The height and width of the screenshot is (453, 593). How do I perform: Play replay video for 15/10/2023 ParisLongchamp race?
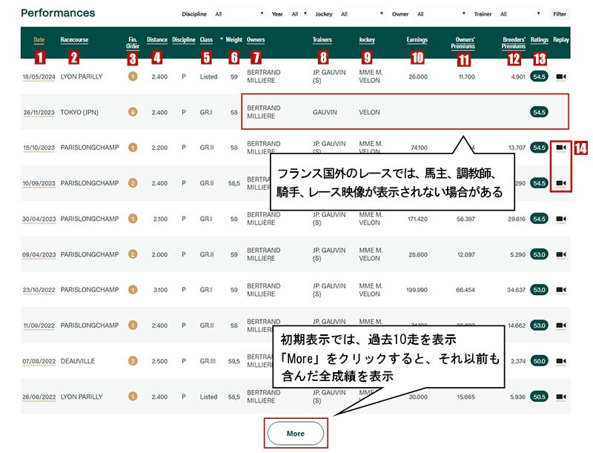point(561,148)
